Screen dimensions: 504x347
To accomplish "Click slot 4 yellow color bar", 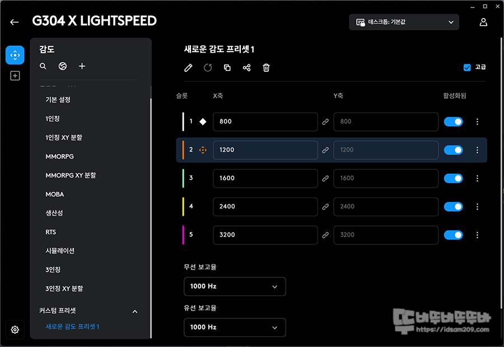I will (183, 207).
